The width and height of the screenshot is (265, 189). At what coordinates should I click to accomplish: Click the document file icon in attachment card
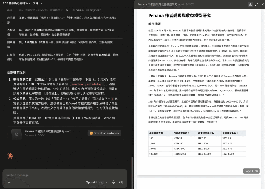tap(17, 134)
